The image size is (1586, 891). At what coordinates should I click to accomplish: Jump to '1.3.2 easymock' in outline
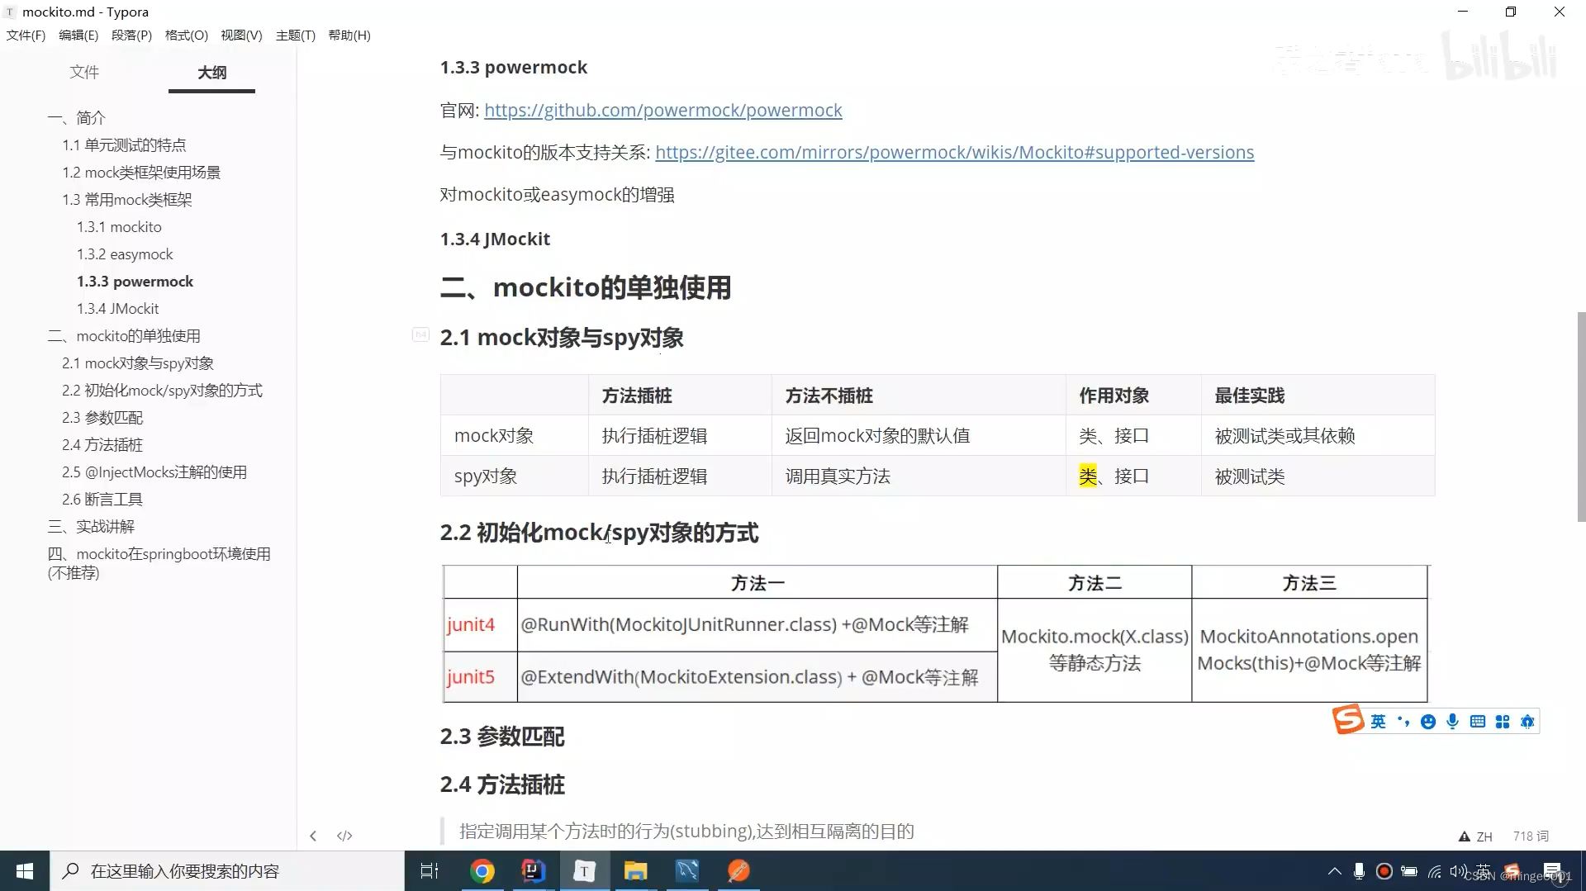pos(125,254)
